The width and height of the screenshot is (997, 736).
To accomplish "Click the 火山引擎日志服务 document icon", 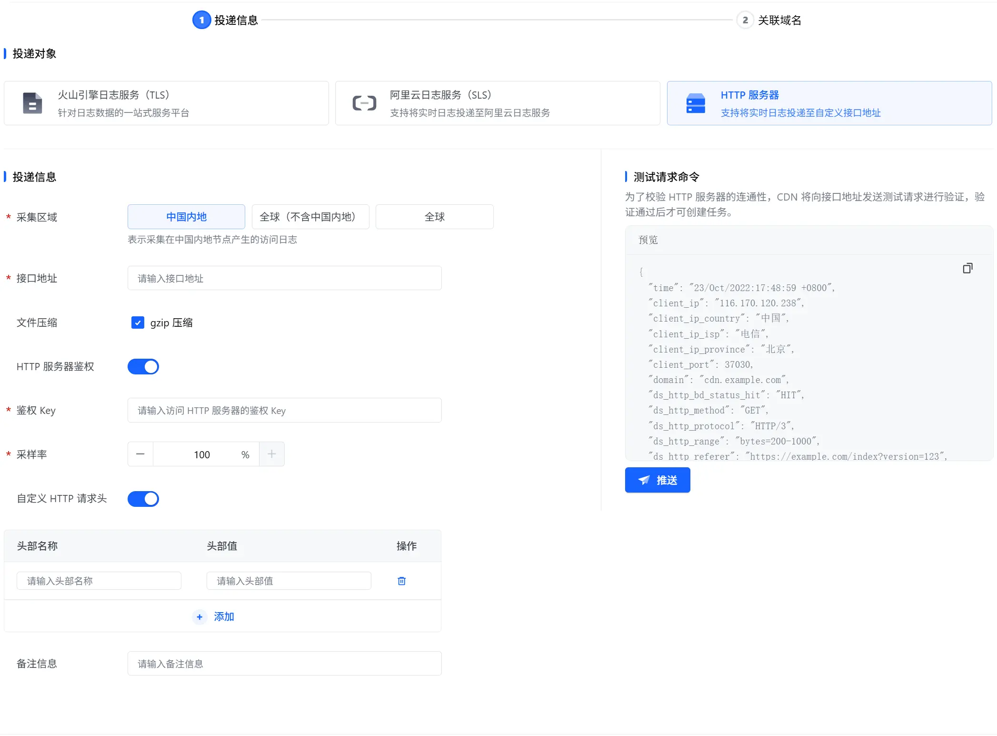I will pyautogui.click(x=32, y=103).
